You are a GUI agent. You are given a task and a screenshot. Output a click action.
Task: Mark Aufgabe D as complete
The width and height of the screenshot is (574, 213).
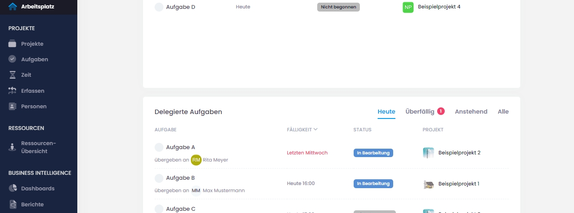point(159,7)
